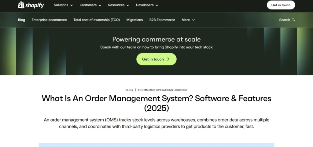The image size is (313, 147).
Task: Click the Speak with our team subtitle text
Action: coord(156,47)
